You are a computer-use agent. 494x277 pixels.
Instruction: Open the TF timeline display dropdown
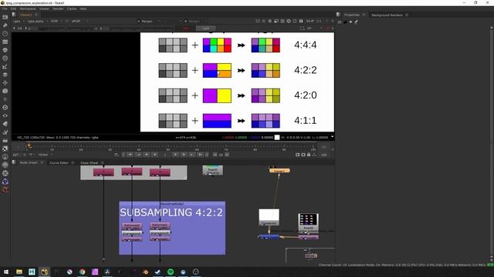pyautogui.click(x=32, y=155)
